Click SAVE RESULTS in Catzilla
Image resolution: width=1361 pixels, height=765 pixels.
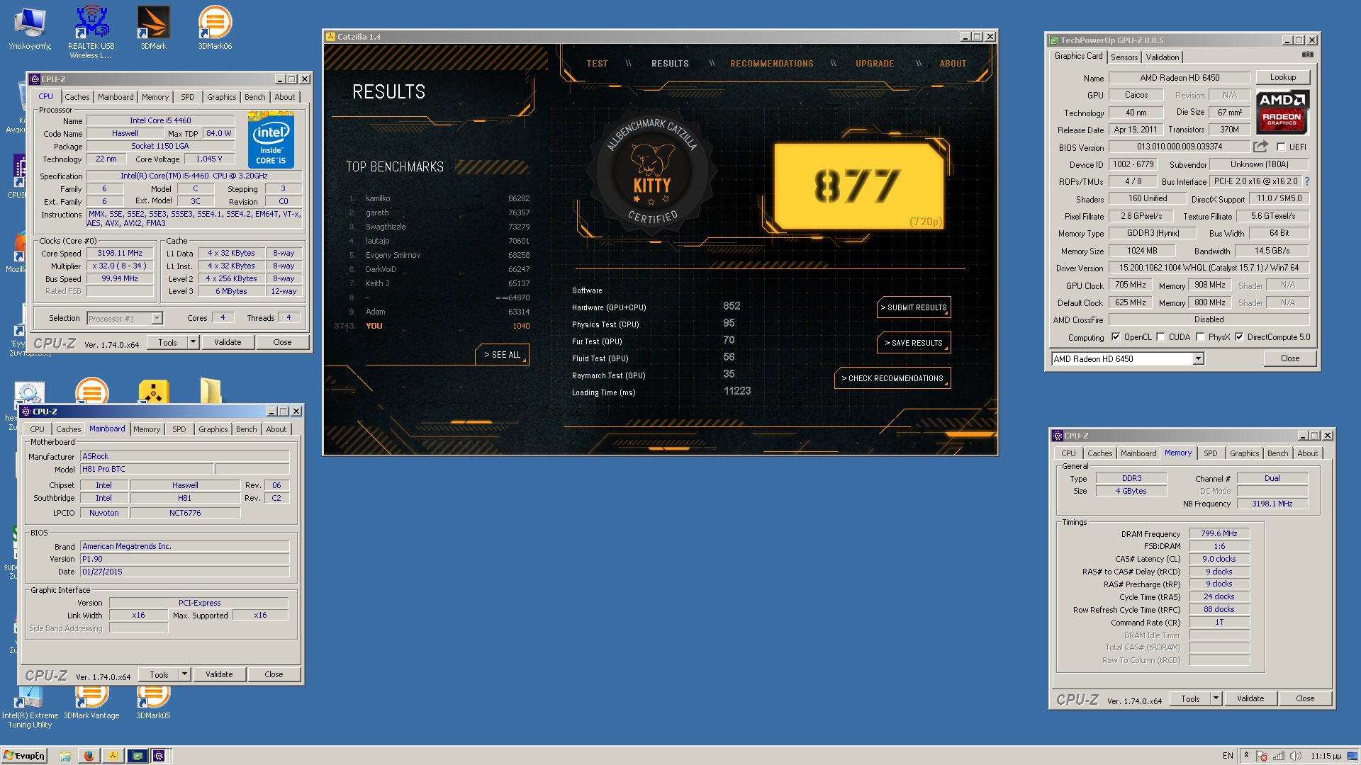point(914,343)
